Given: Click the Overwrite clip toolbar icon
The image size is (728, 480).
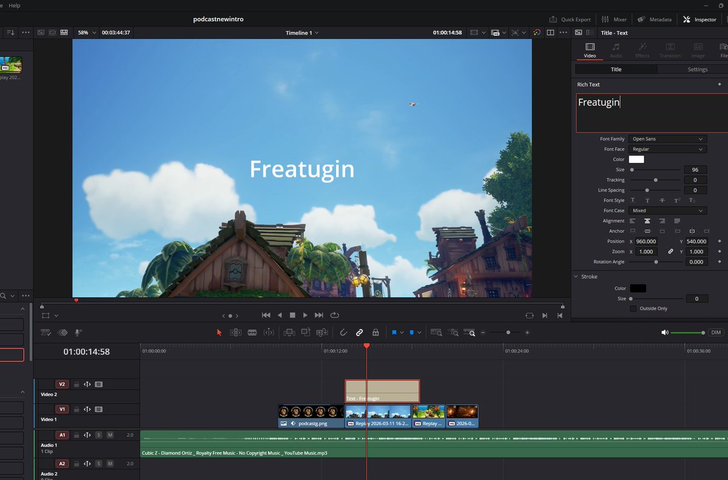Looking at the screenshot, I should coord(305,333).
